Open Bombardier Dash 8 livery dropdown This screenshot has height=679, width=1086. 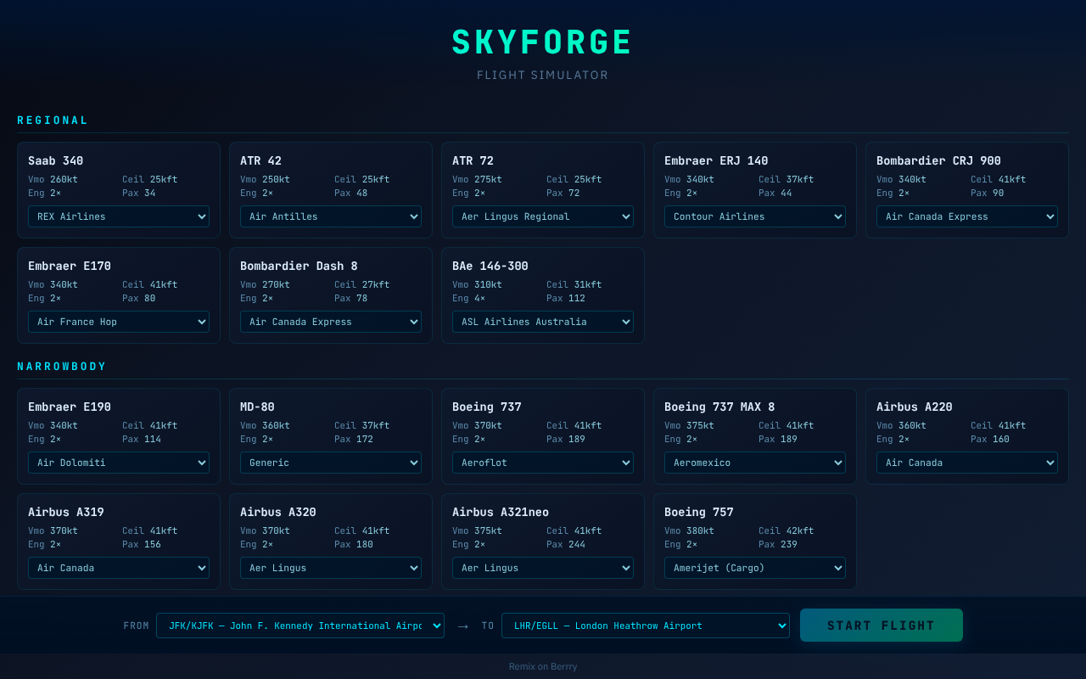[331, 322]
